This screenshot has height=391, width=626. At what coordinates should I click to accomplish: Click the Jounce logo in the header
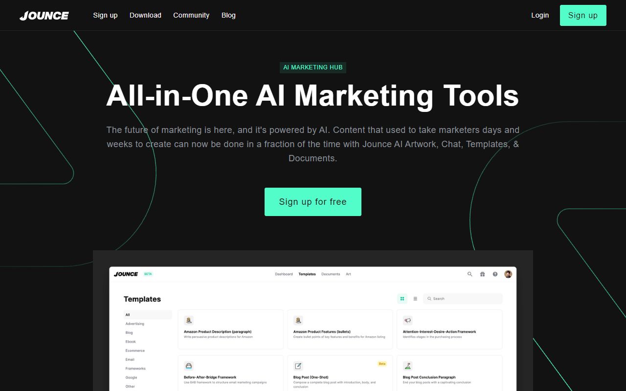click(44, 16)
